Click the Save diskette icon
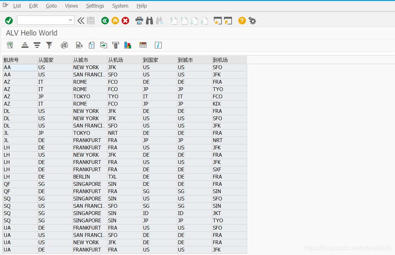 tap(91, 20)
